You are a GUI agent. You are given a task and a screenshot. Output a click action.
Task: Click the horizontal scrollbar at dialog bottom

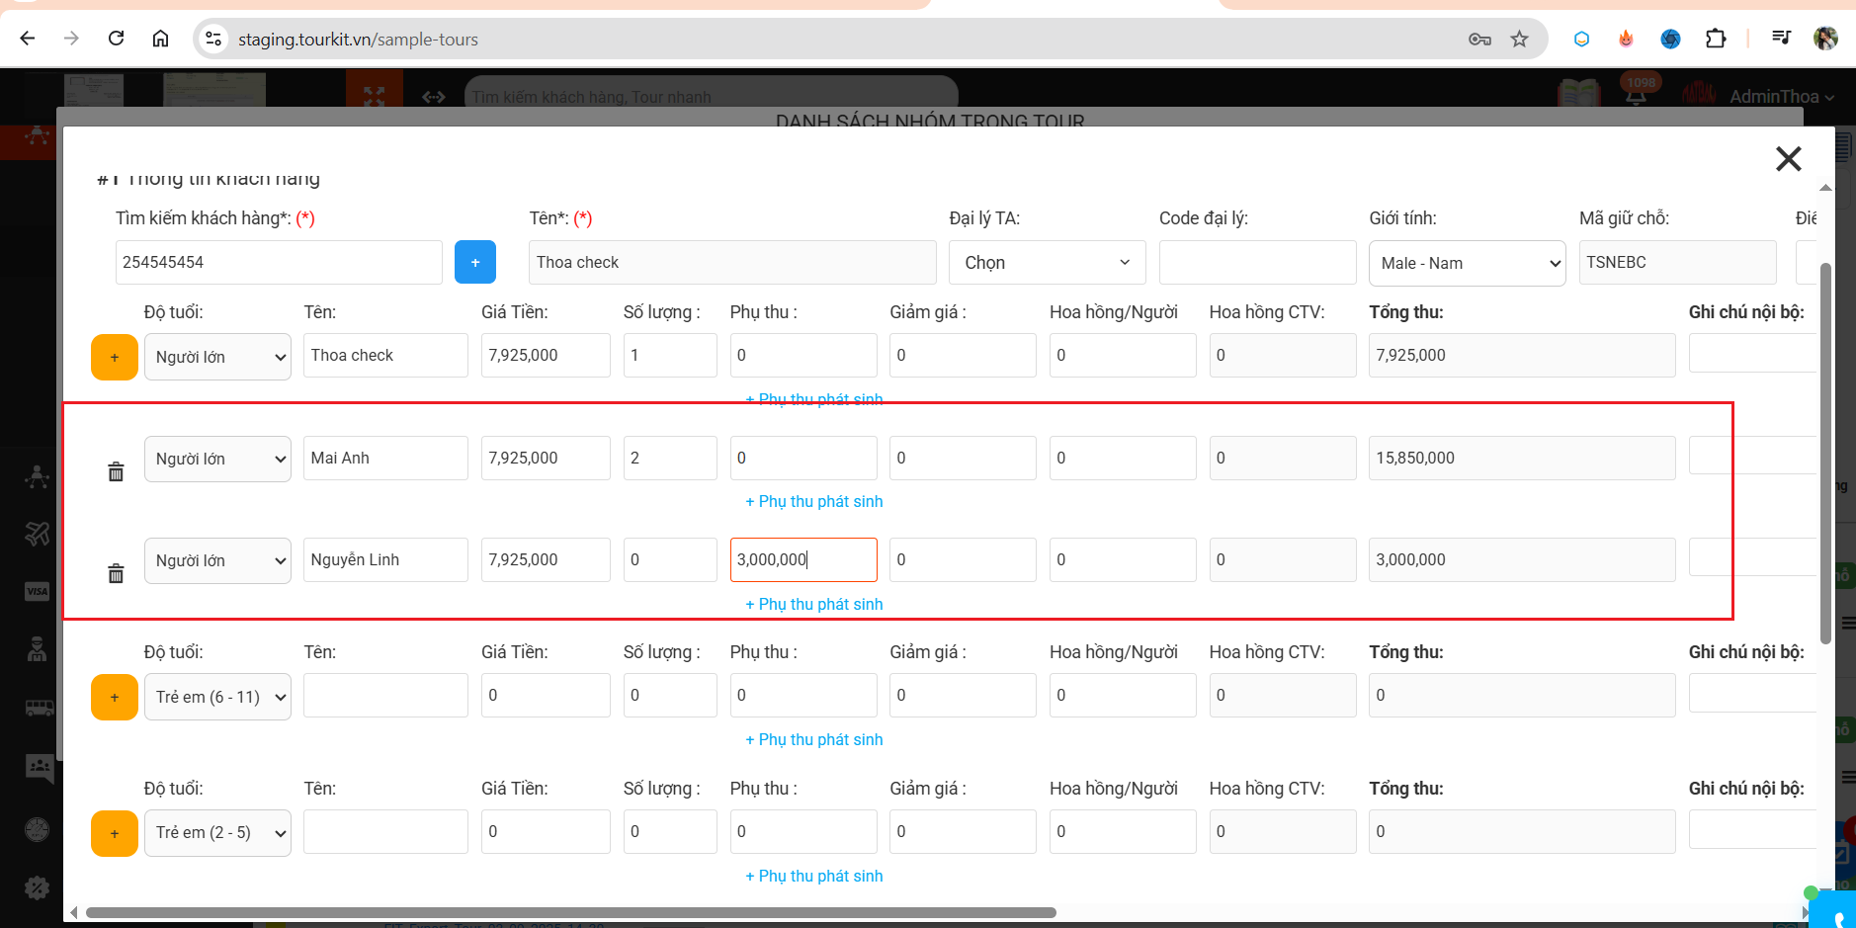tap(571, 912)
